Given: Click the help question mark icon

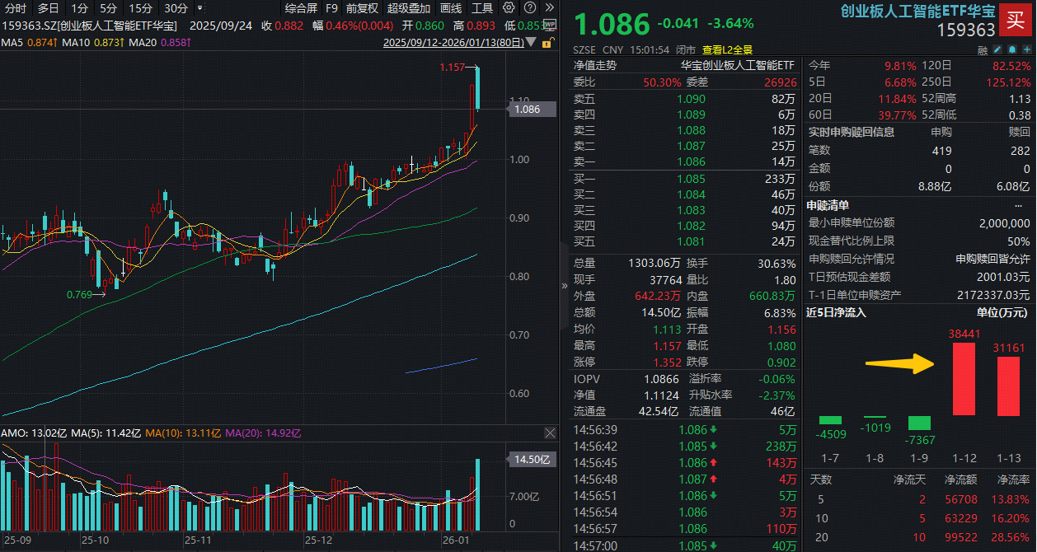Looking at the screenshot, I should coord(530,7).
